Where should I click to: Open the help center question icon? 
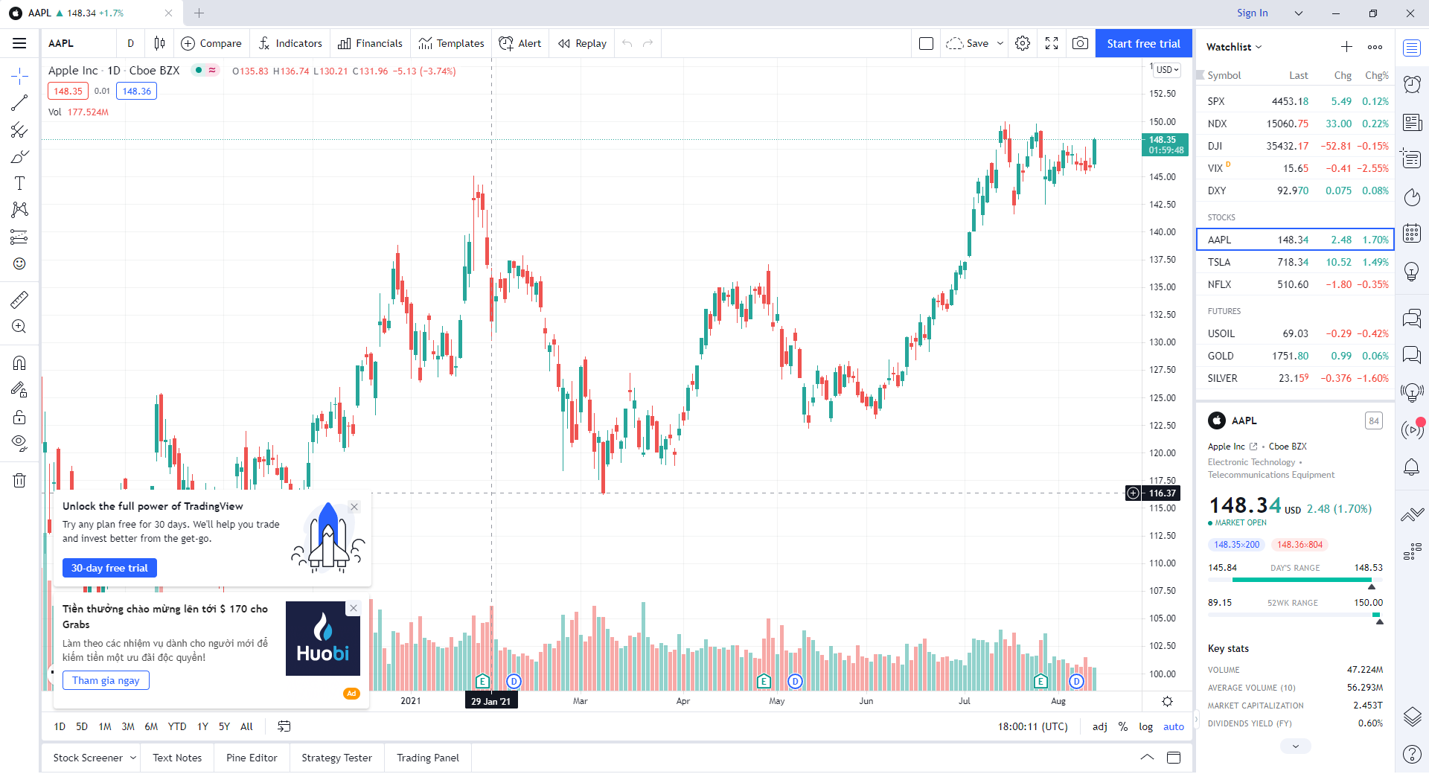click(1412, 754)
